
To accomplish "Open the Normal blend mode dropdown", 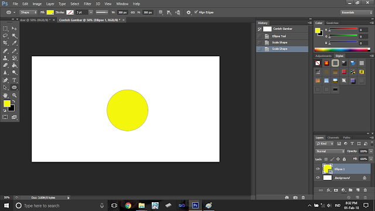I will (x=330, y=151).
